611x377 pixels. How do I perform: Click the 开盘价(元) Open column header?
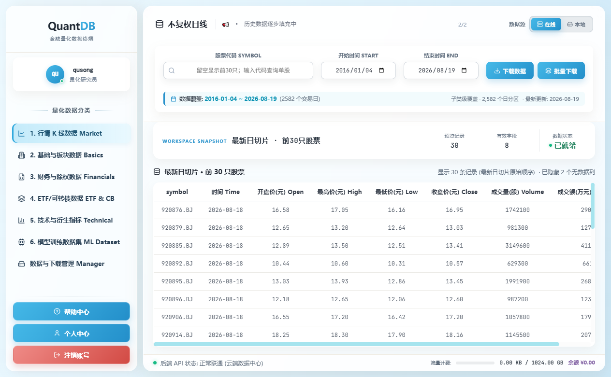280,192
